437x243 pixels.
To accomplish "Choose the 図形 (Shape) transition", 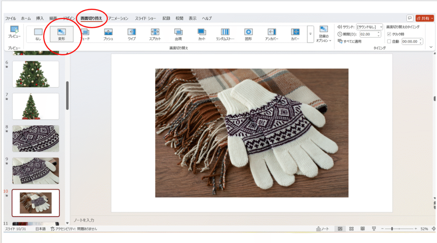I will point(248,34).
